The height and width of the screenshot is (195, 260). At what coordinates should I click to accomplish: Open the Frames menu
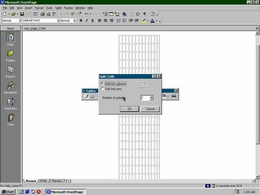(x=68, y=8)
